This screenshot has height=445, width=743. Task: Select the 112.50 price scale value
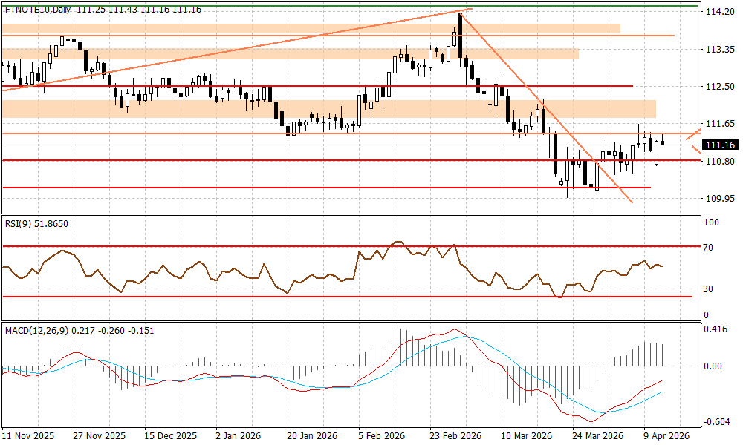click(718, 87)
